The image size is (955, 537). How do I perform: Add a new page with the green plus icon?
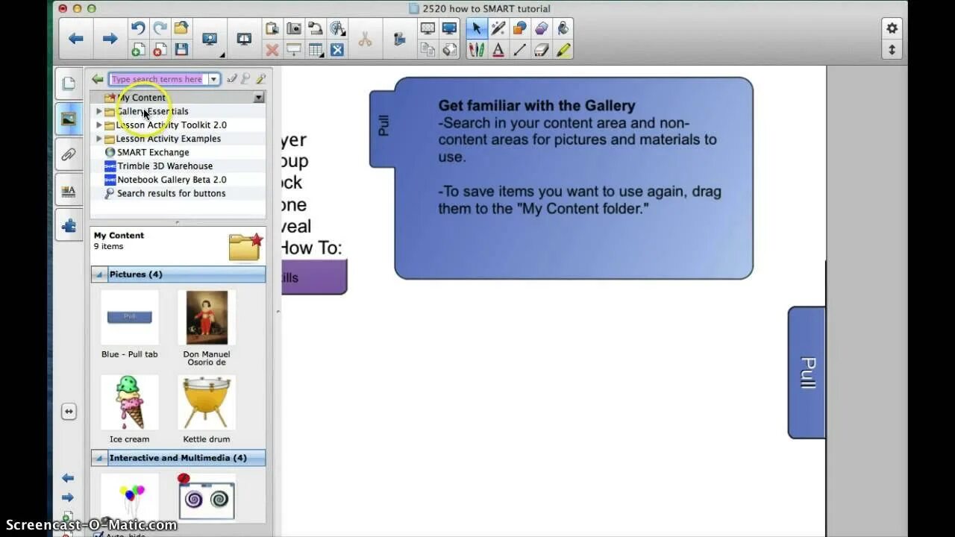tap(138, 50)
